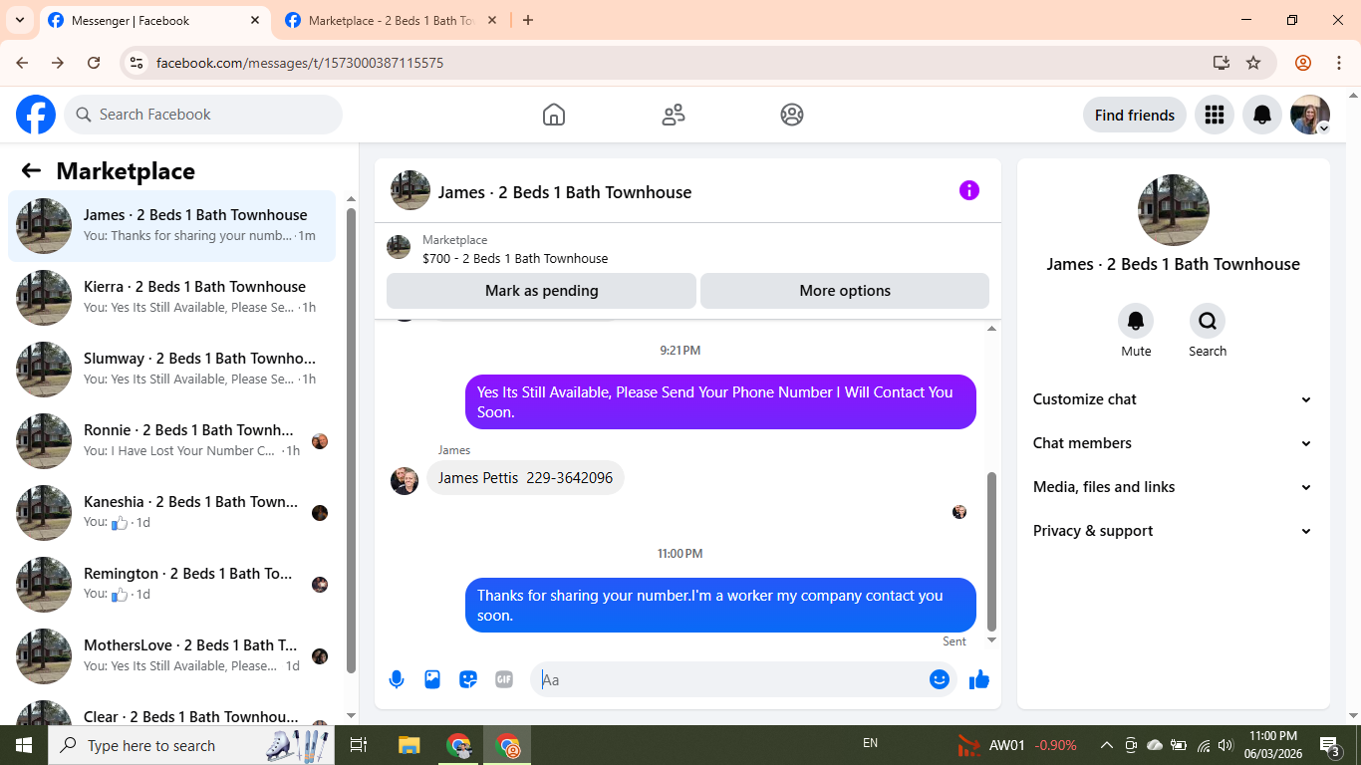
Task: Open the $700 Marketplace listing link
Action: [515, 258]
